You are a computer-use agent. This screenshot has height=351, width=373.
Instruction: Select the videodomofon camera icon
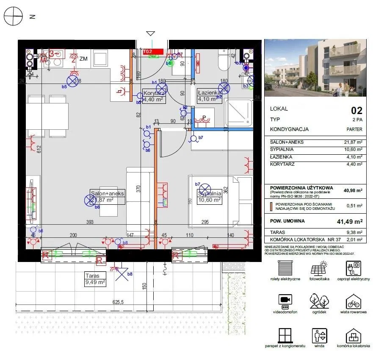coord(285,301)
